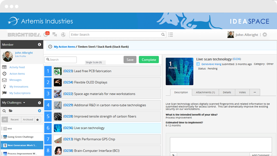Select (D222) Space age materials row
The width and height of the screenshot is (277, 156).
[107, 94]
